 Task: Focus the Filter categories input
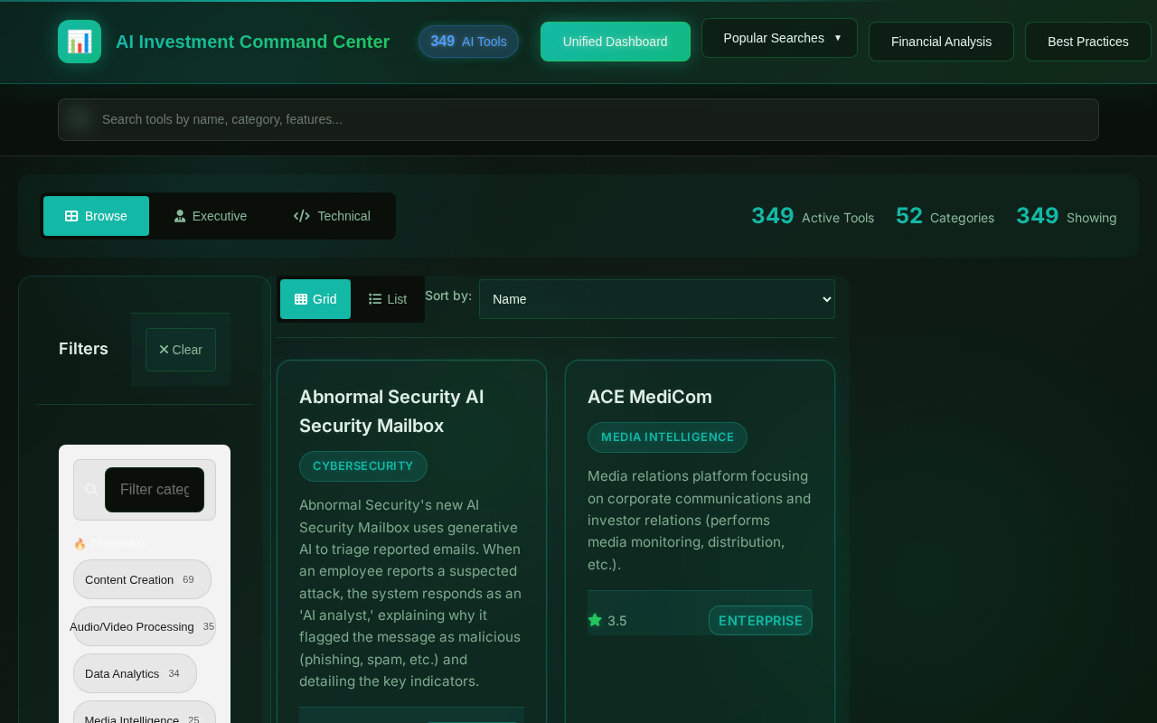[x=155, y=490]
